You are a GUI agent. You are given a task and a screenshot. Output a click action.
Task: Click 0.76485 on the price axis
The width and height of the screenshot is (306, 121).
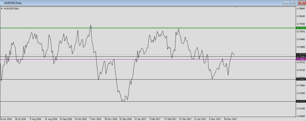pos(301,39)
